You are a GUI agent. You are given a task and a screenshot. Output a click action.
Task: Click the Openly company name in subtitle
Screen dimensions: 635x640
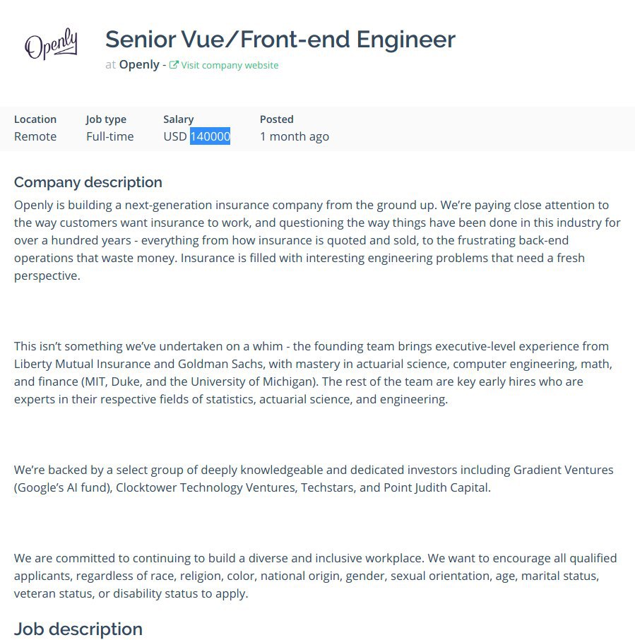click(139, 65)
